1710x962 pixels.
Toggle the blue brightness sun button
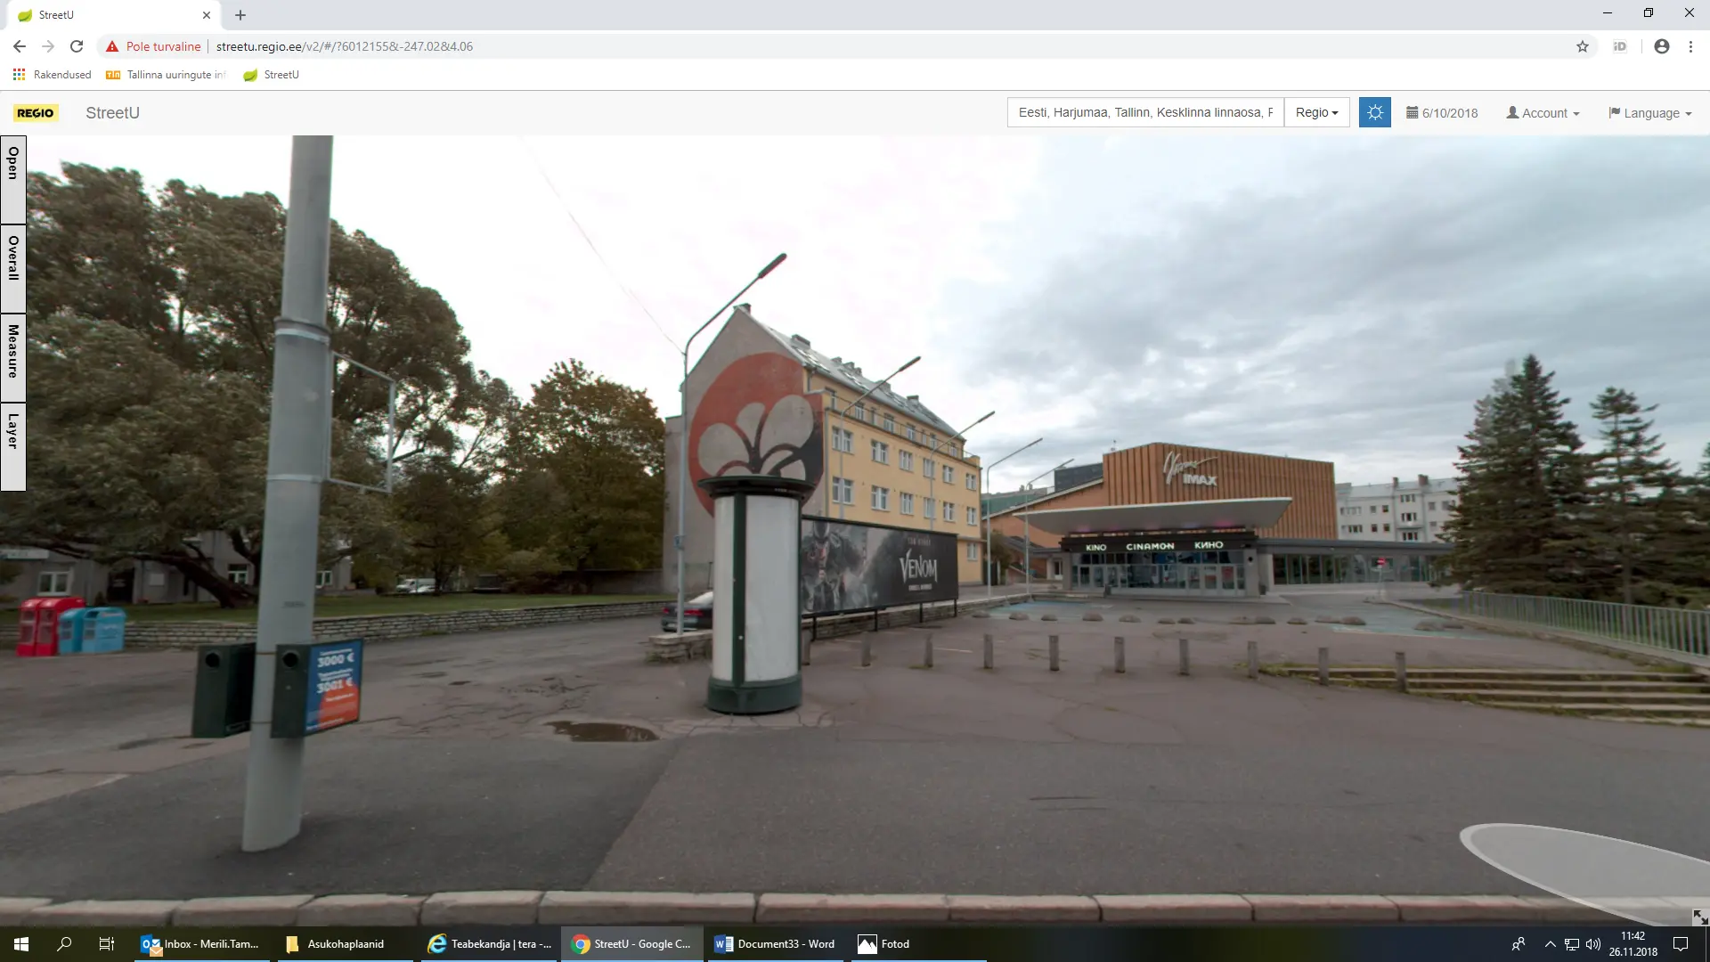point(1374,112)
